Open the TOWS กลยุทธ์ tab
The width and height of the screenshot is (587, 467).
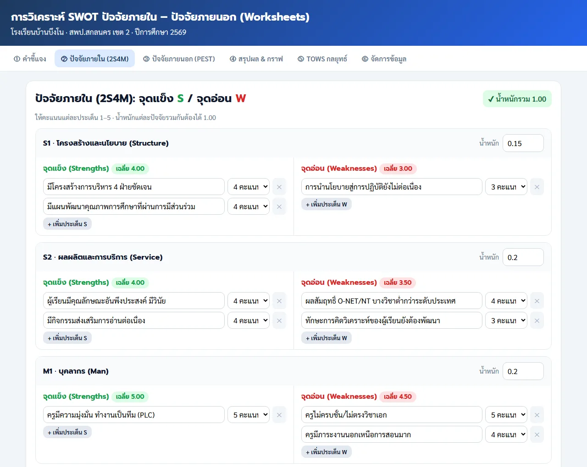point(322,59)
